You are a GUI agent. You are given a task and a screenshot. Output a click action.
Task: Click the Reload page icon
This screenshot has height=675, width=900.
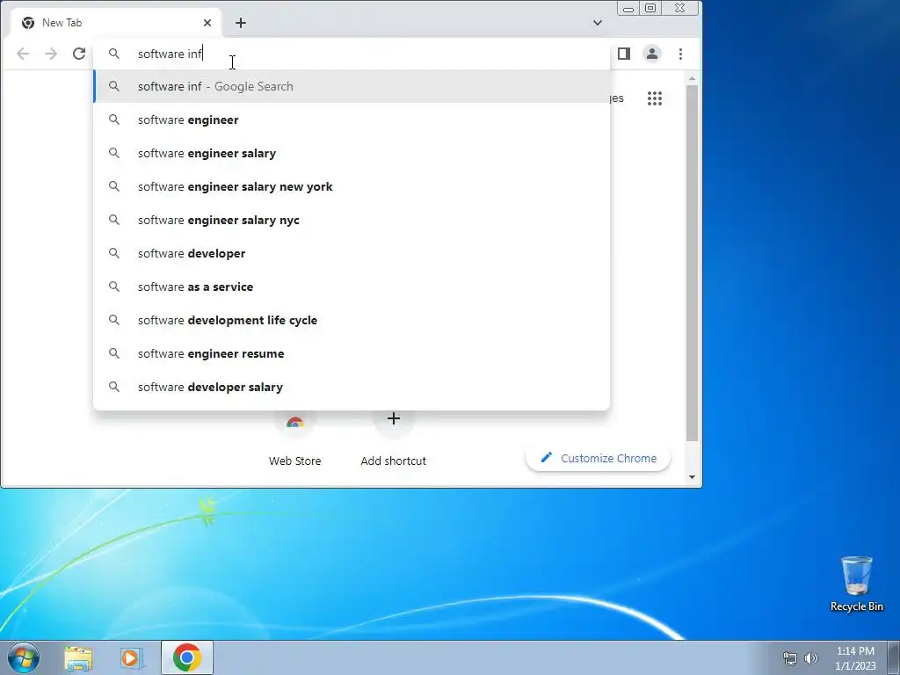click(x=79, y=54)
